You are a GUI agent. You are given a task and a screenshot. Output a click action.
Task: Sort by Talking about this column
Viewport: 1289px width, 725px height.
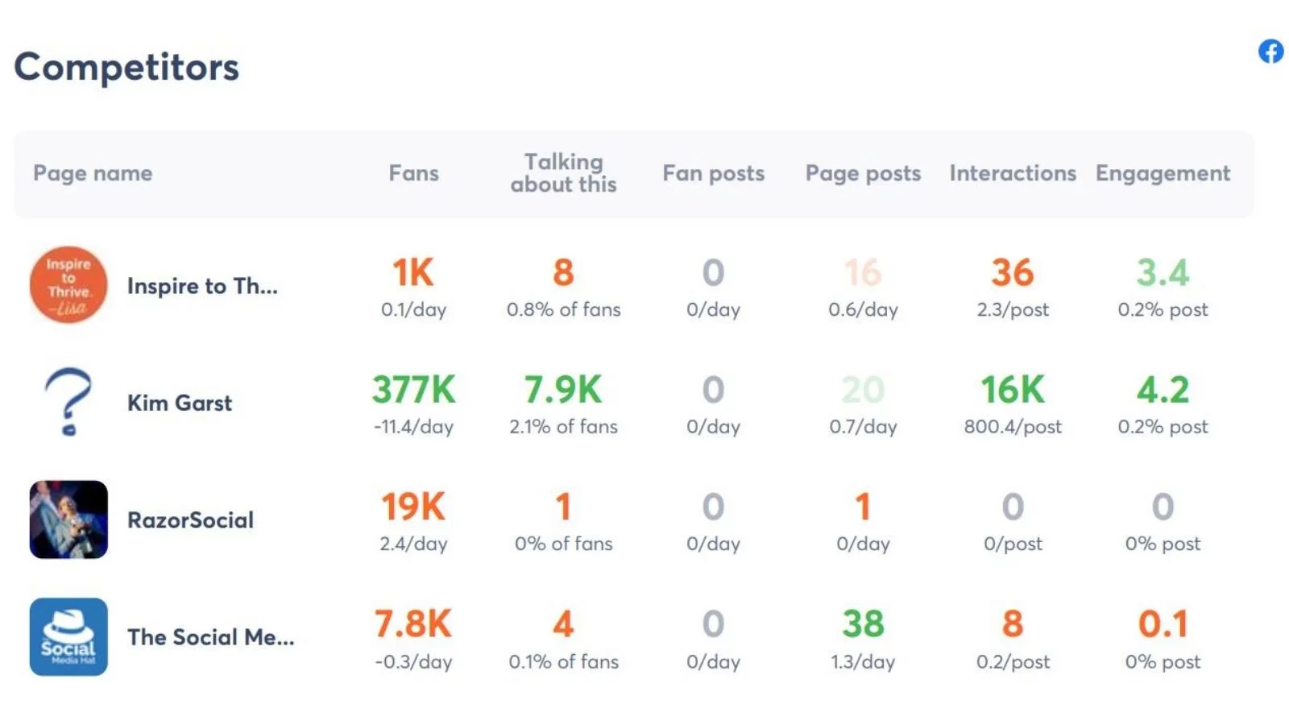click(x=563, y=173)
